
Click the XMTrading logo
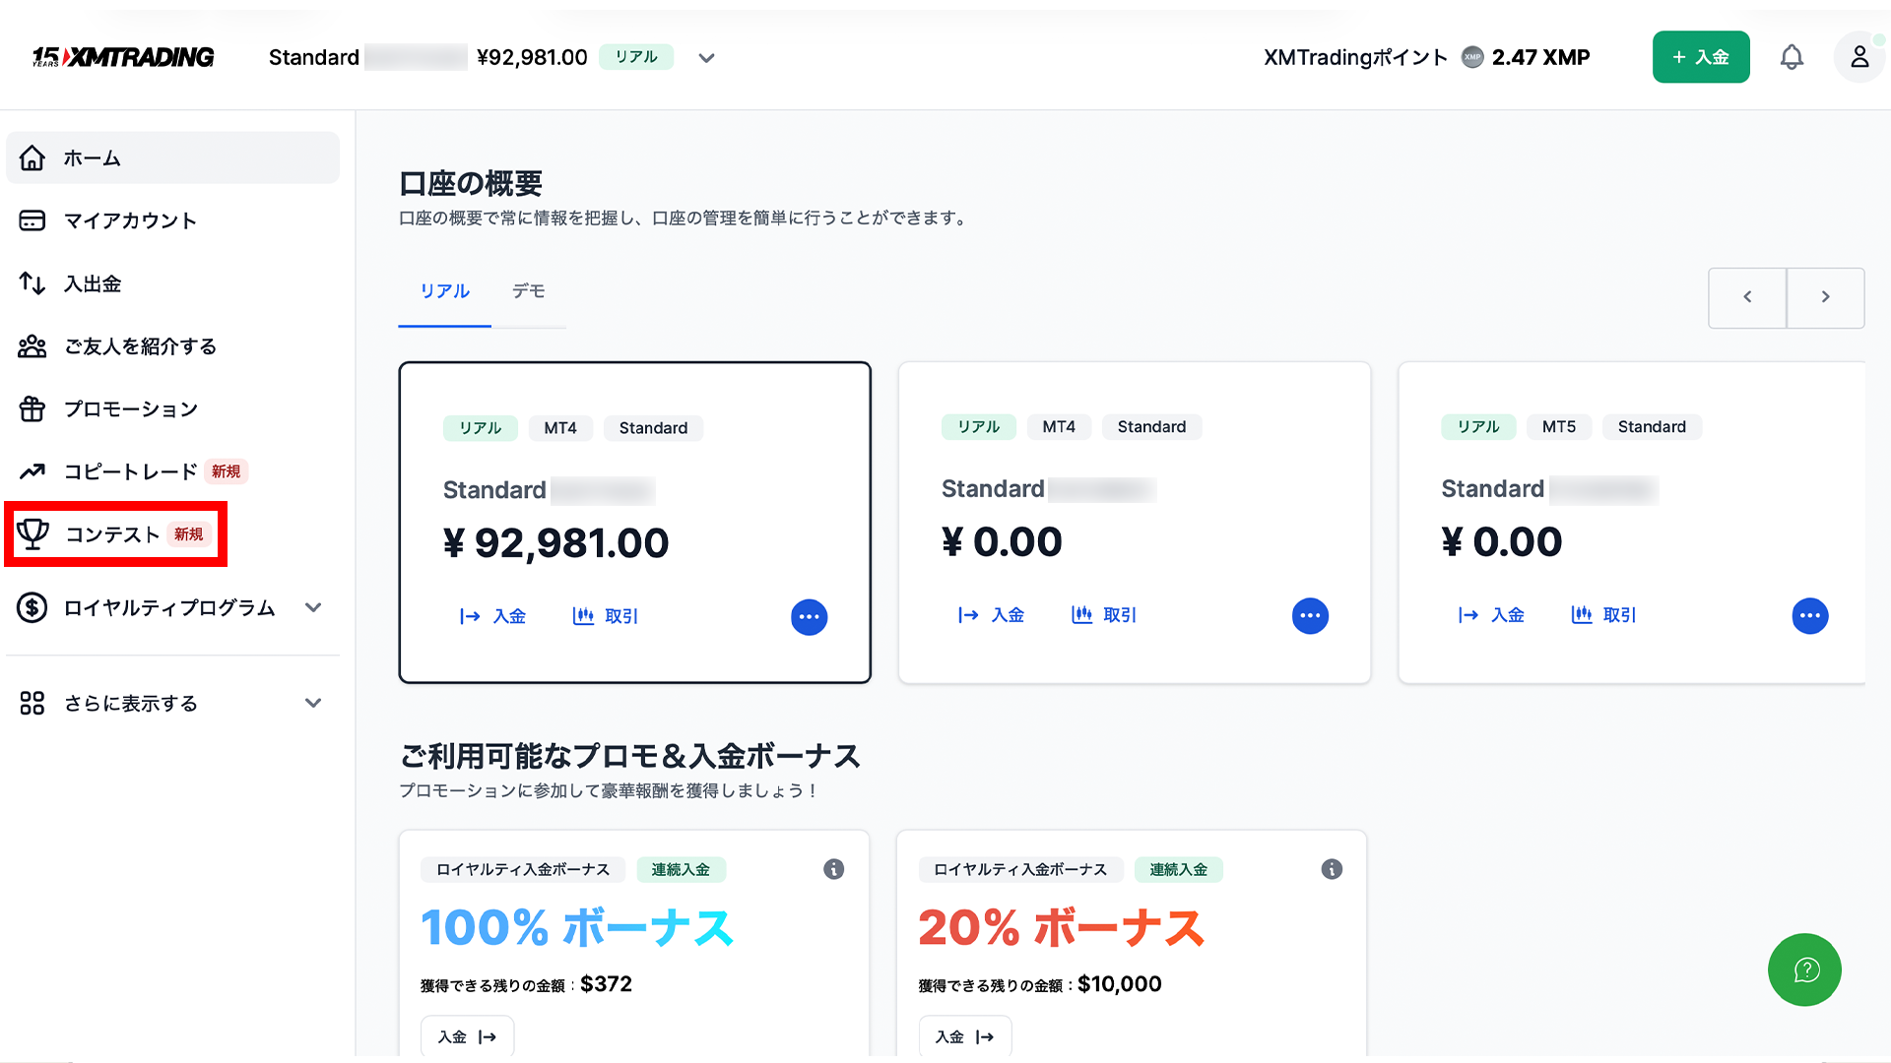pyautogui.click(x=123, y=57)
